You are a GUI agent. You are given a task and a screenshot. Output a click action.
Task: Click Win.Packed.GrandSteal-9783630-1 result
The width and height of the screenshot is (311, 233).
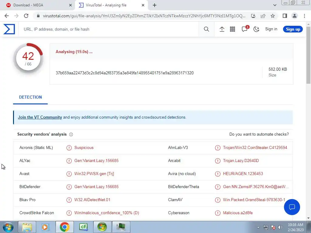tap(254, 200)
